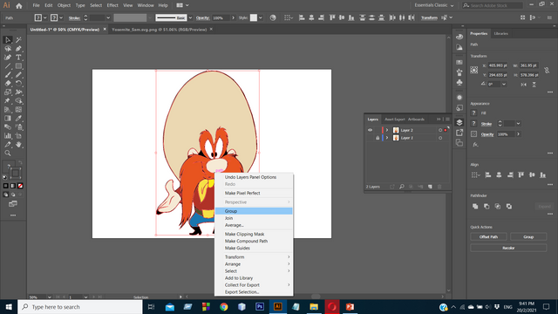
Task: Set color mode to None swatch button
Action: [20, 186]
